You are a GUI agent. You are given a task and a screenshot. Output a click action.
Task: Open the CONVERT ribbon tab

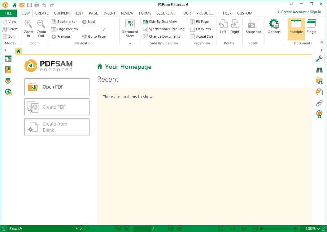(62, 13)
